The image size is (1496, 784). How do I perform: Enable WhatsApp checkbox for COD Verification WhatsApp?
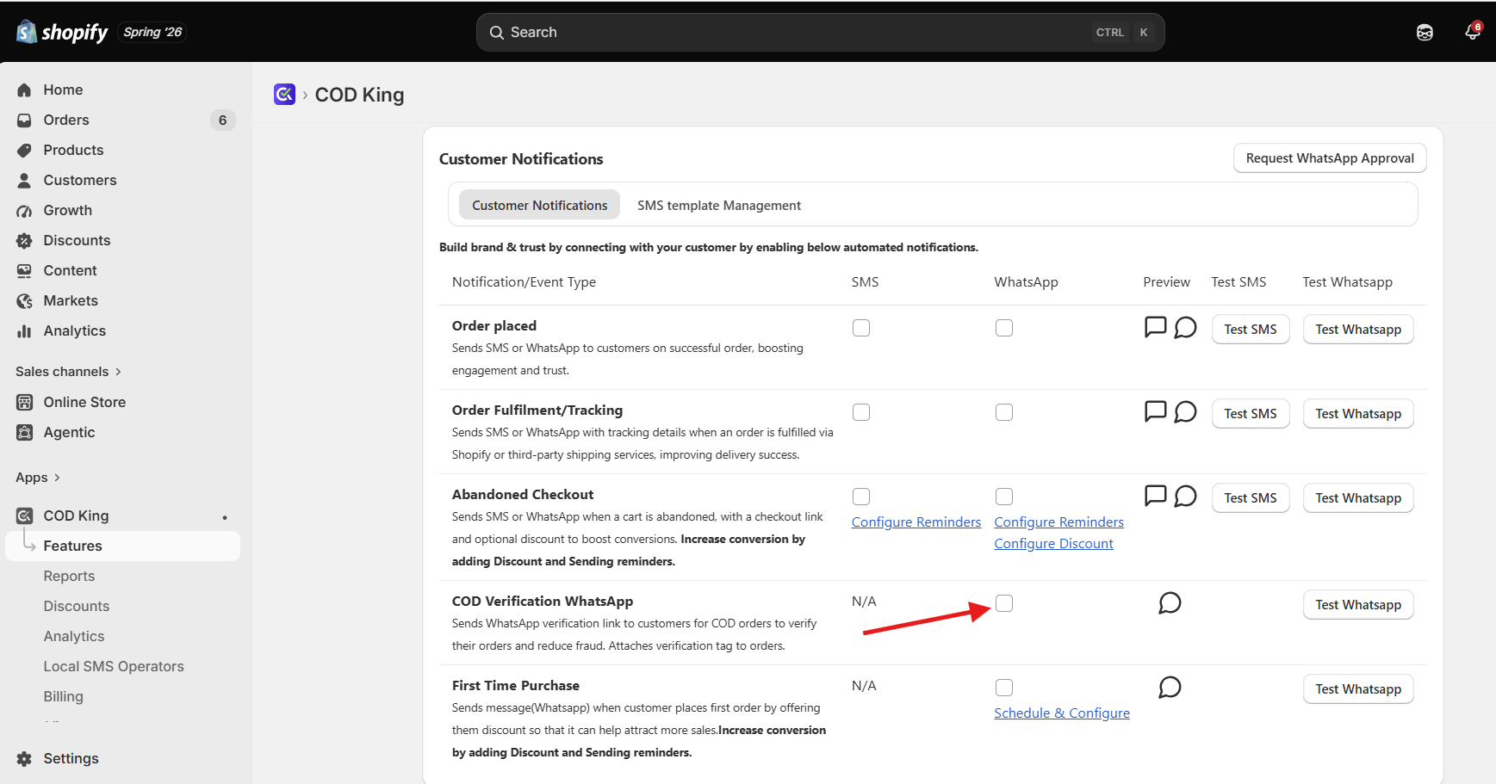pyautogui.click(x=1004, y=603)
